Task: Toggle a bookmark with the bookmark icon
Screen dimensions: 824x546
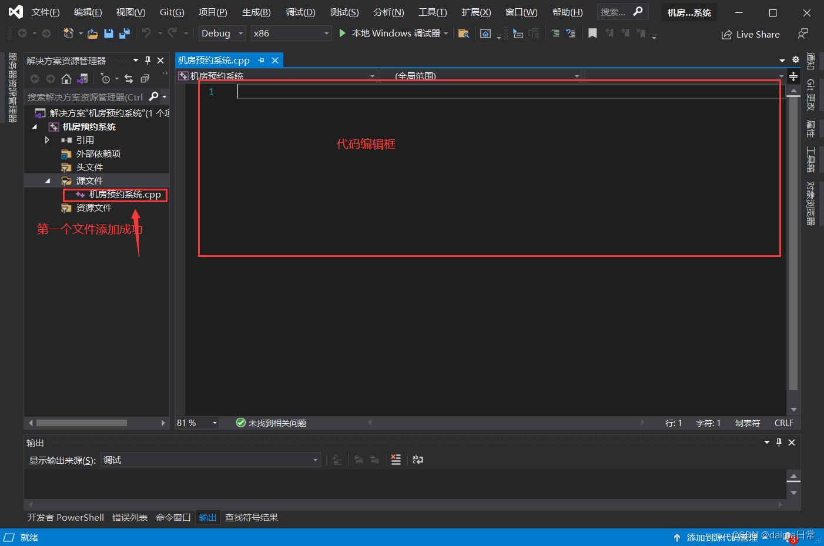Action: (x=592, y=34)
